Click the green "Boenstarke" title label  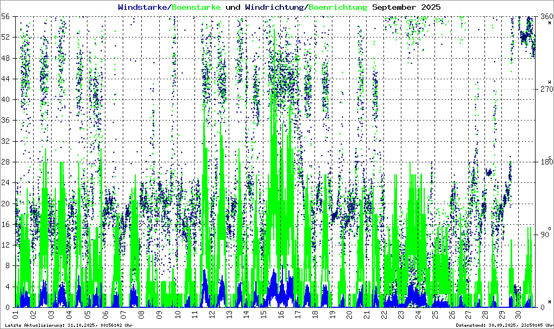point(196,7)
